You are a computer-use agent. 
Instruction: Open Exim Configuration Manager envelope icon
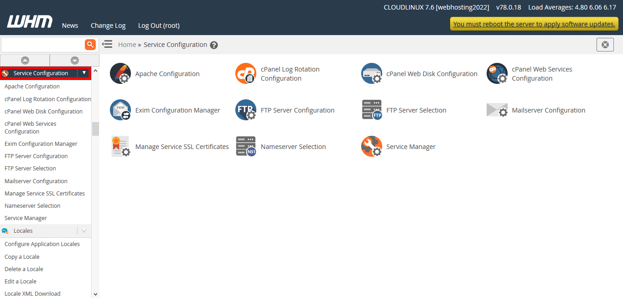(120, 110)
